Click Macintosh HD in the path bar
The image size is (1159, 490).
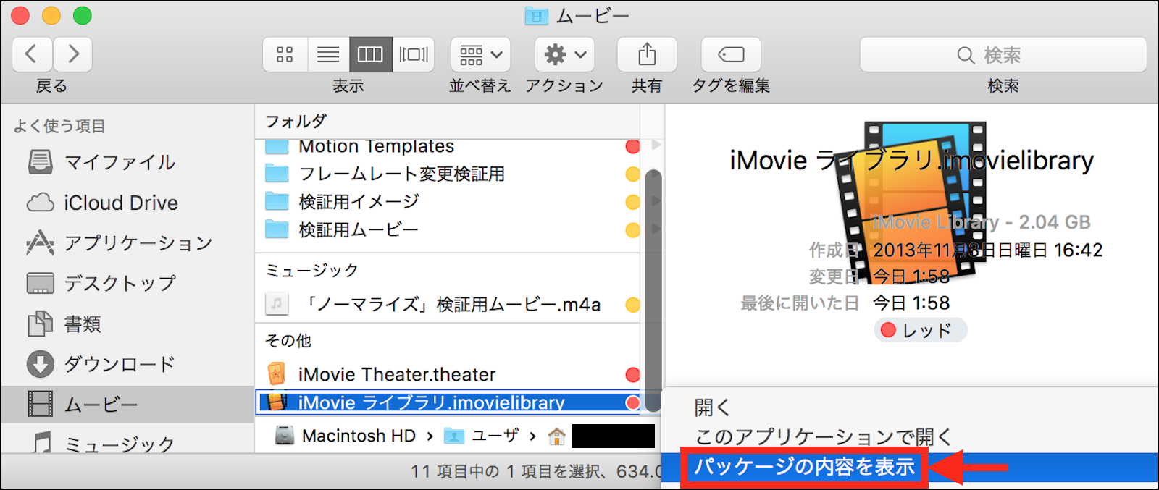click(358, 436)
